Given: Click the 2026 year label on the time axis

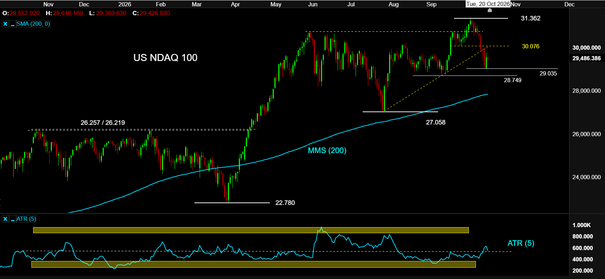Looking at the screenshot, I should [x=125, y=4].
